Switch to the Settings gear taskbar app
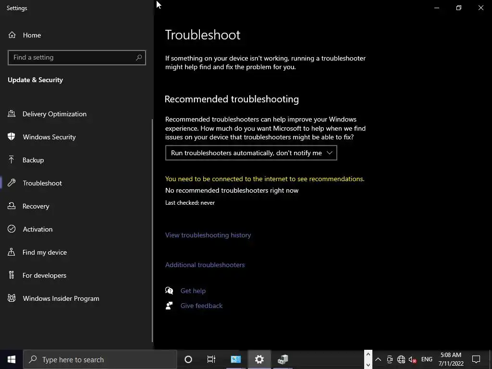 [x=259, y=359]
